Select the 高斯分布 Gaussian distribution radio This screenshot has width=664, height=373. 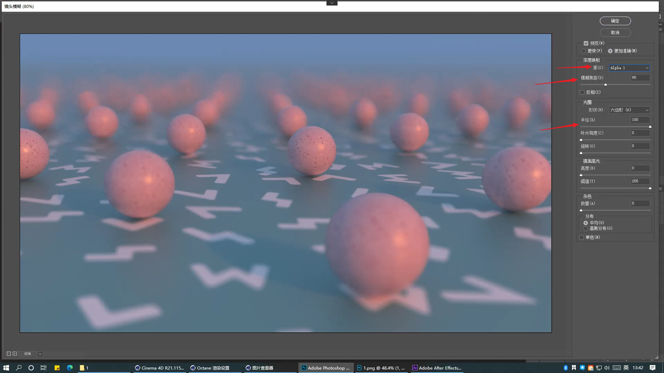(585, 229)
